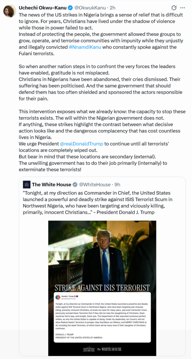Click The White House profile avatar
The width and height of the screenshot is (193, 359).
click(x=26, y=184)
